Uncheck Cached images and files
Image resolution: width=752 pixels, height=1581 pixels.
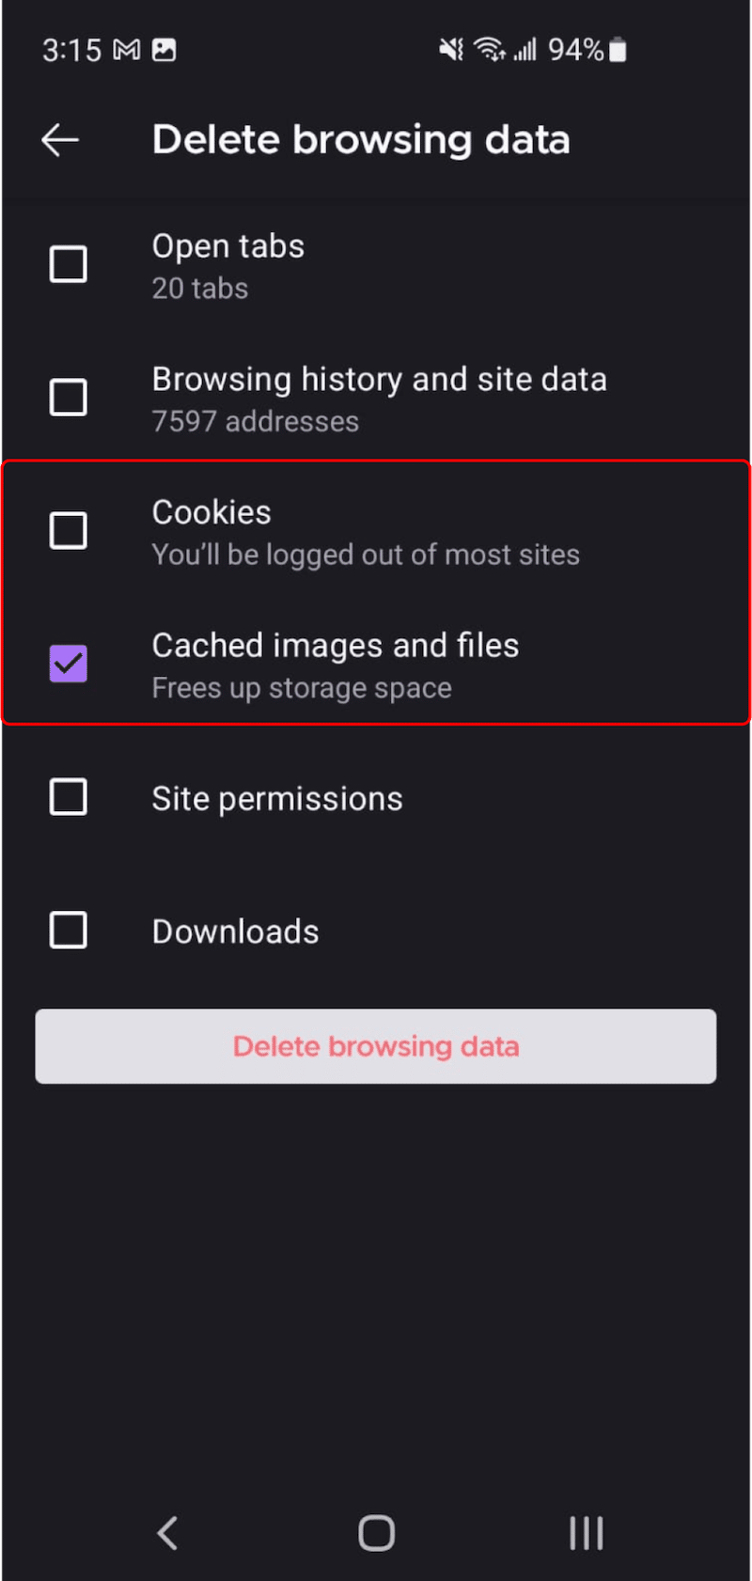coord(67,664)
